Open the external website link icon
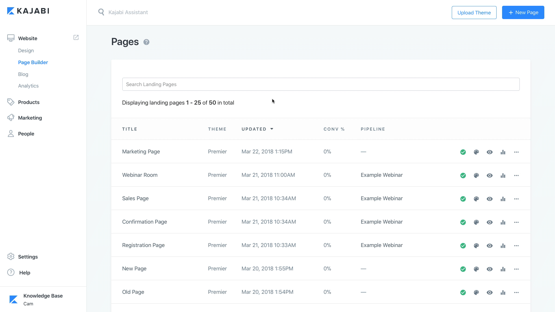The width and height of the screenshot is (555, 312). (76, 38)
